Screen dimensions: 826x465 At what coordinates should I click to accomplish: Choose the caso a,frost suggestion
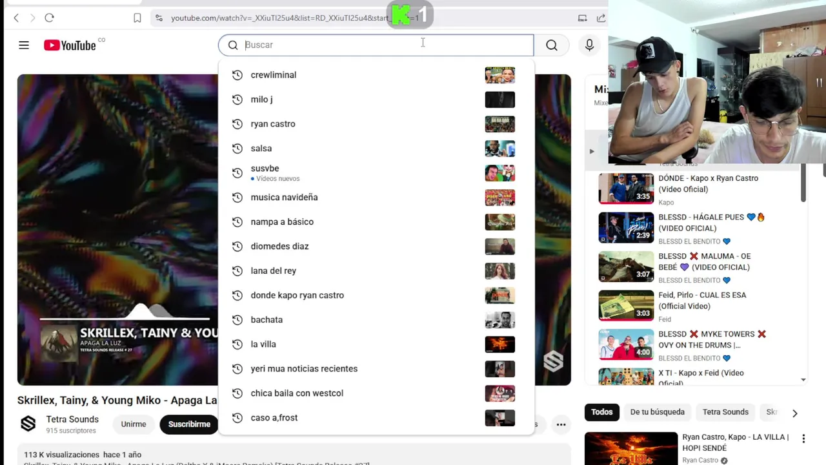click(376, 418)
